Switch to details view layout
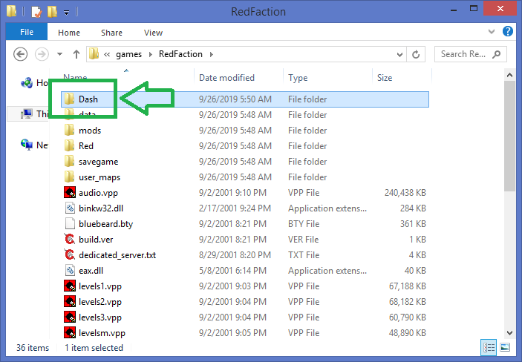The width and height of the screenshot is (522, 362). coord(489,347)
